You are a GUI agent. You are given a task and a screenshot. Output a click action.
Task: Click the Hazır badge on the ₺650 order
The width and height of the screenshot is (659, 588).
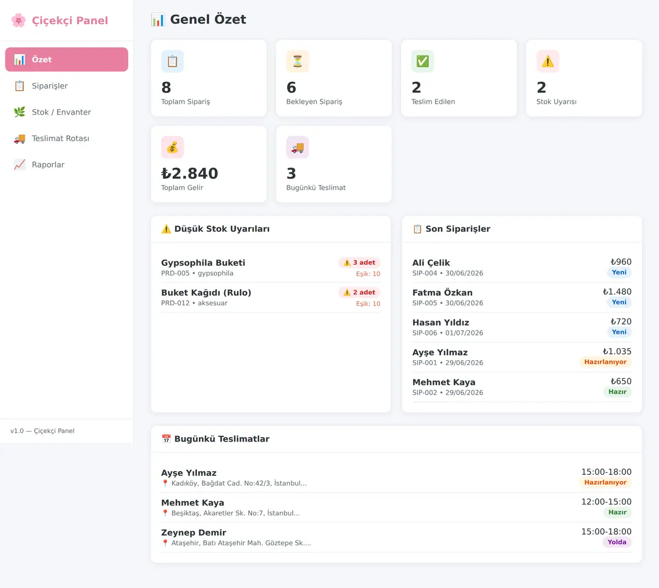coord(617,392)
